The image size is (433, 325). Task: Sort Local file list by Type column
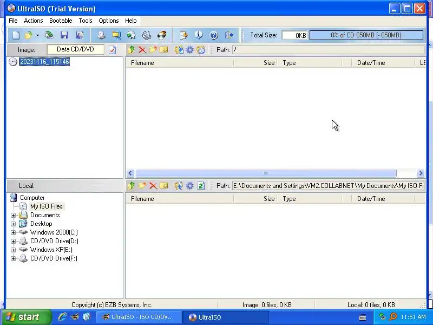pyautogui.click(x=310, y=199)
